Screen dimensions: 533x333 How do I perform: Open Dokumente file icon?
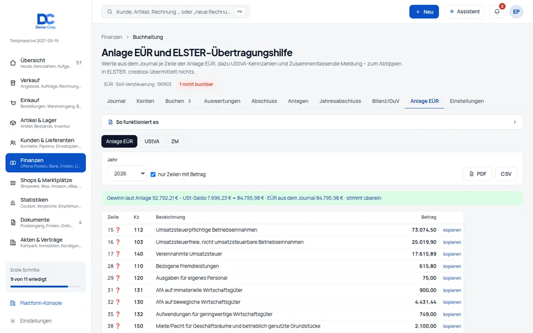(13, 223)
